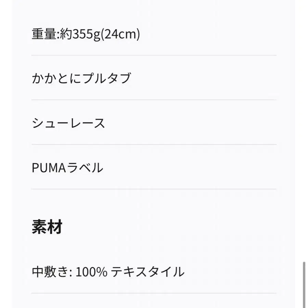This screenshot has width=308, height=308.
Task: Click the 約355g weight value
Action: [x=80, y=35]
